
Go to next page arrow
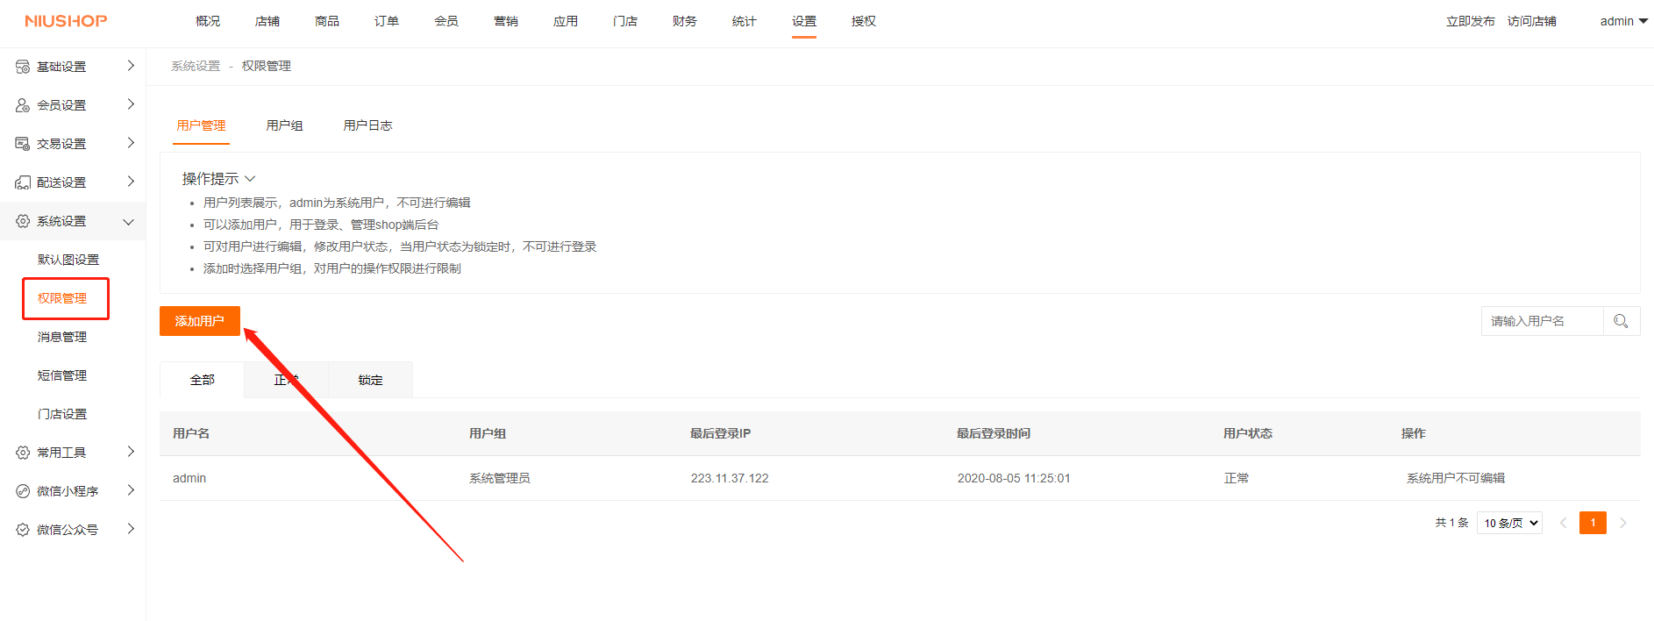click(1623, 523)
